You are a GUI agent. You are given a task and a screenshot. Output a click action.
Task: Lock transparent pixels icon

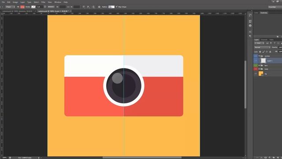(x=260, y=52)
